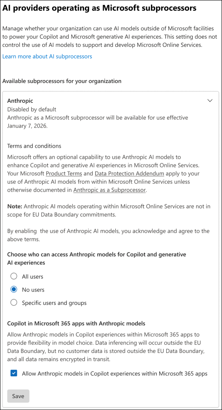Uncheck Allow Anthropic models in Copilot checkbox
This screenshot has height=410, width=222.
(x=14, y=373)
